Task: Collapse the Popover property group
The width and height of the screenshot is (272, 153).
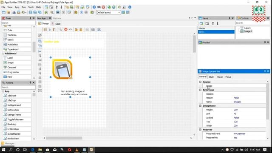Action: [200, 130]
